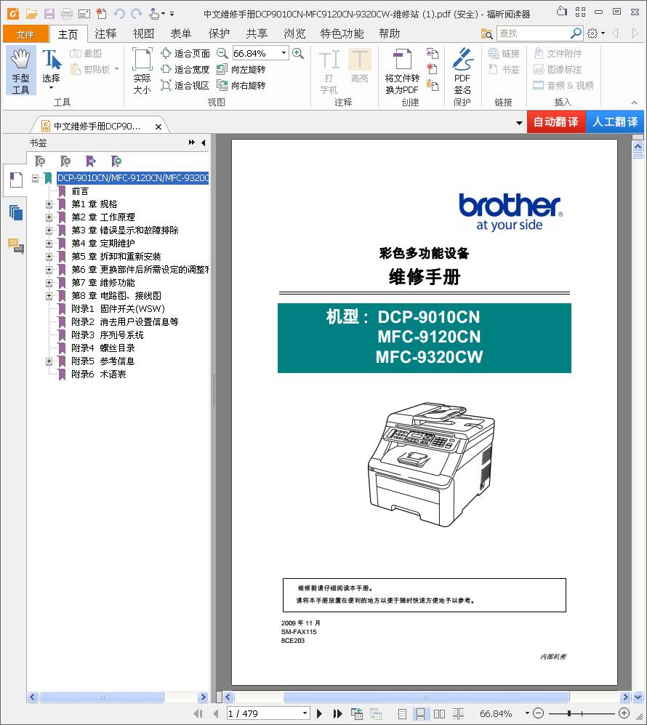Switch to the 注释 ribbon tab
The width and height of the screenshot is (647, 725).
pyautogui.click(x=105, y=33)
